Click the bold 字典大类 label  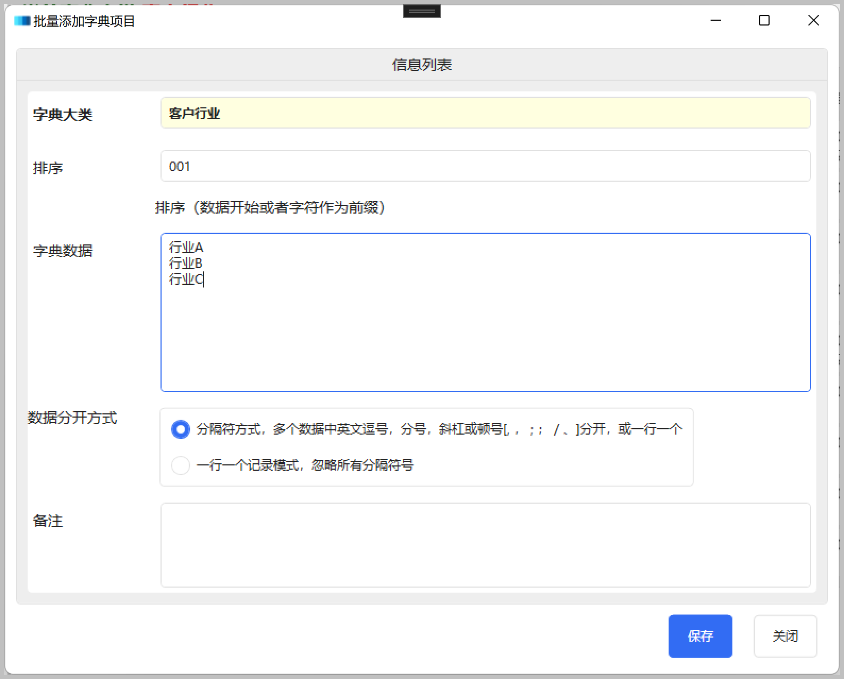tap(63, 115)
